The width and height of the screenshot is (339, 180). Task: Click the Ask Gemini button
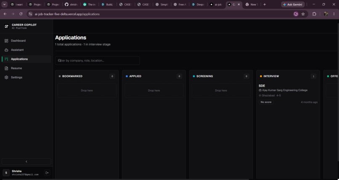pyautogui.click(x=293, y=5)
